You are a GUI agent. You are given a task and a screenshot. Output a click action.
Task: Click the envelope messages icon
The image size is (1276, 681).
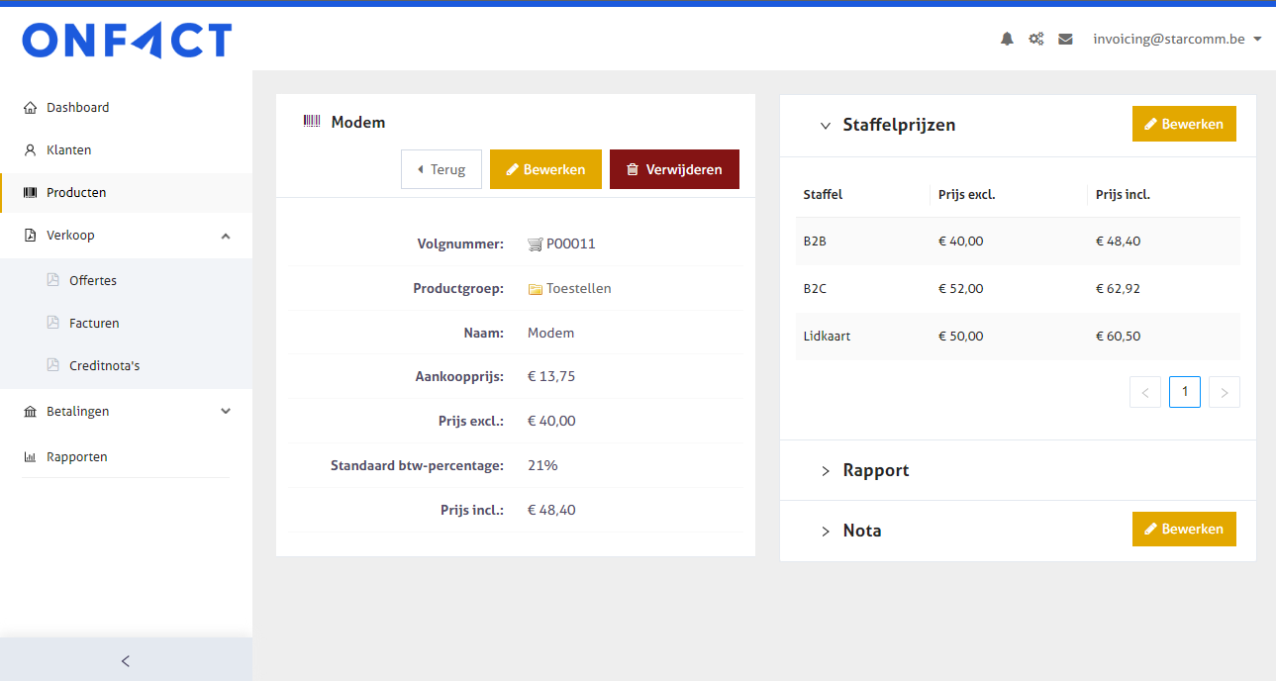1065,40
